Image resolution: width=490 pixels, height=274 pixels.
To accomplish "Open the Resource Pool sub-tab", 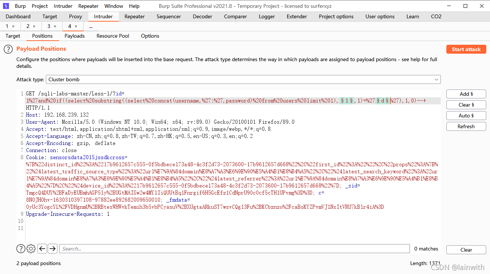I will coord(113,36).
